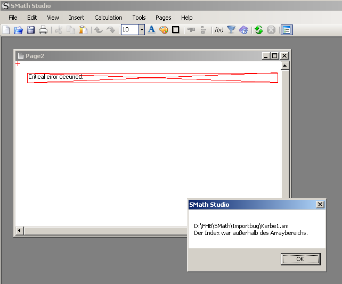Viewport: 342px width, 284px height.
Task: Open a file with the folder icon
Action: [19, 30]
